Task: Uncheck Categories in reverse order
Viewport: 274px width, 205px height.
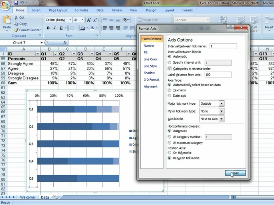Action: point(169,69)
